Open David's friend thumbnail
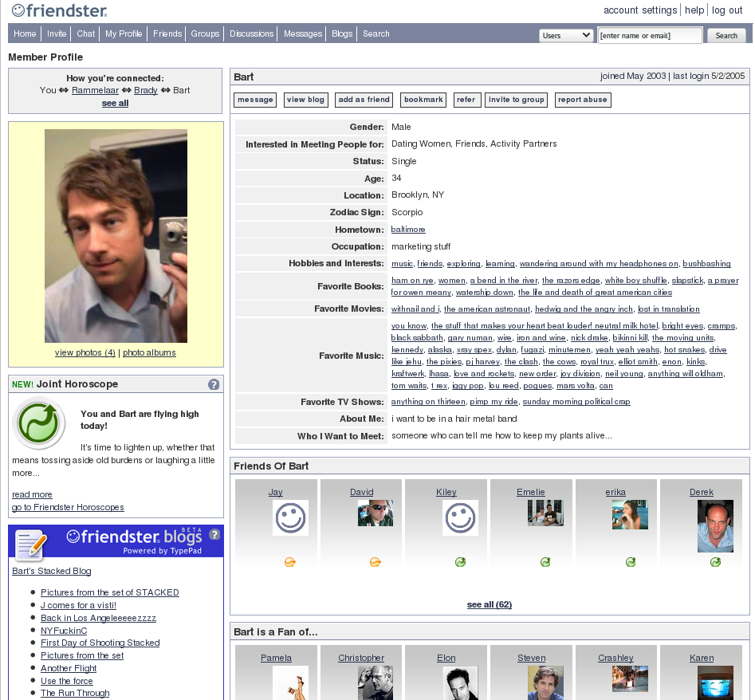 coord(375,513)
